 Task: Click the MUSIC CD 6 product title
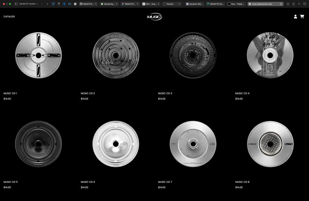click(88, 182)
